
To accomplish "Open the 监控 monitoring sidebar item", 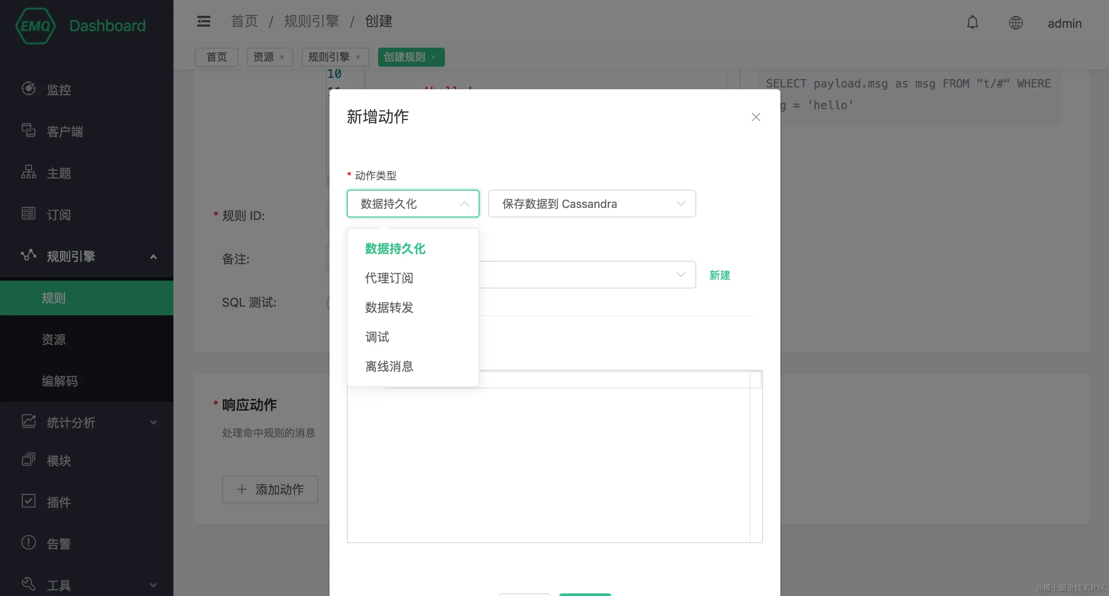I will click(x=59, y=90).
